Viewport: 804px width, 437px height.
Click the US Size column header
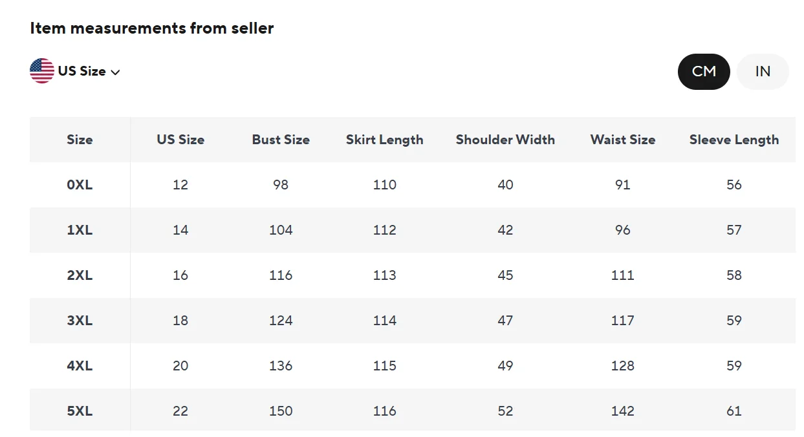180,140
